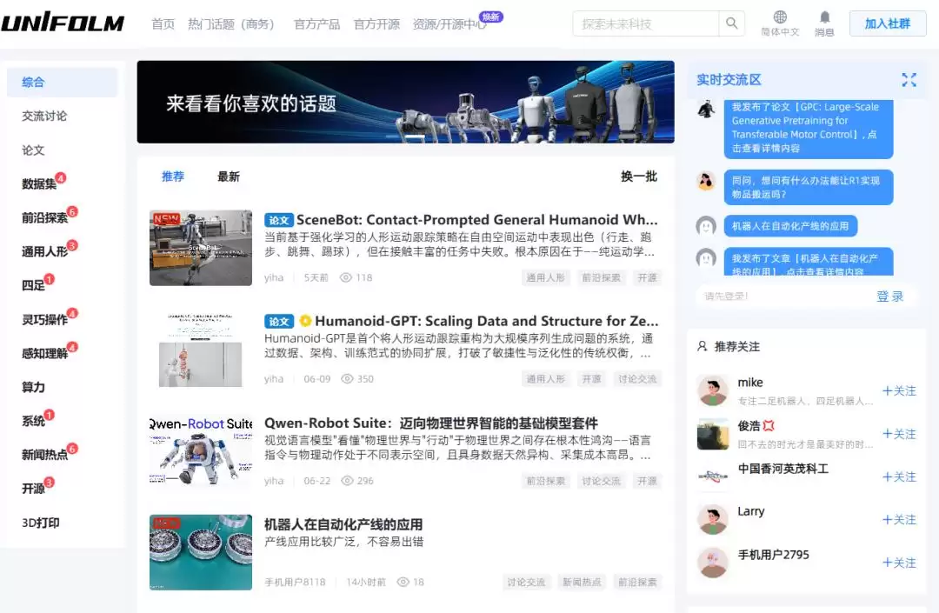Follow 手机用户2795
The width and height of the screenshot is (939, 613).
tap(899, 563)
